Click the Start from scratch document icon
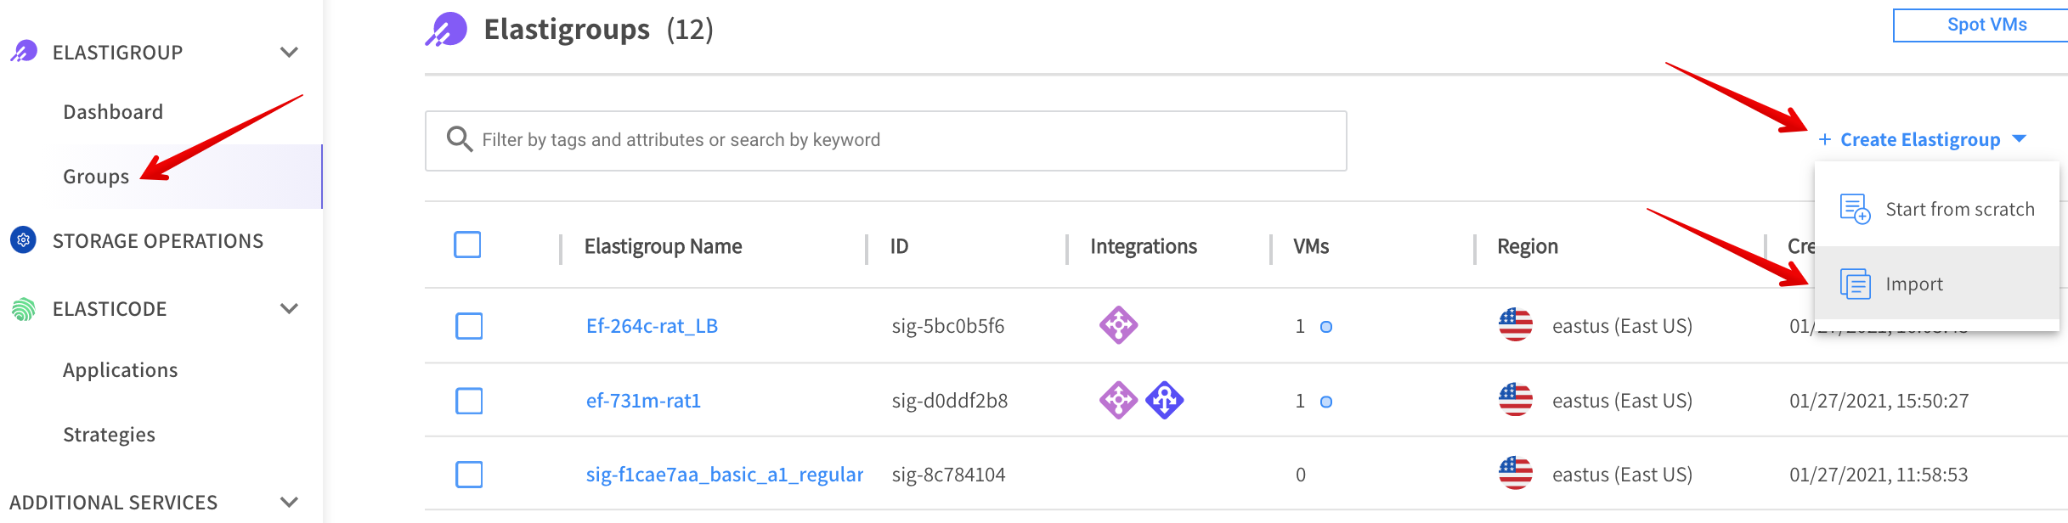The image size is (2068, 523). (x=1855, y=209)
